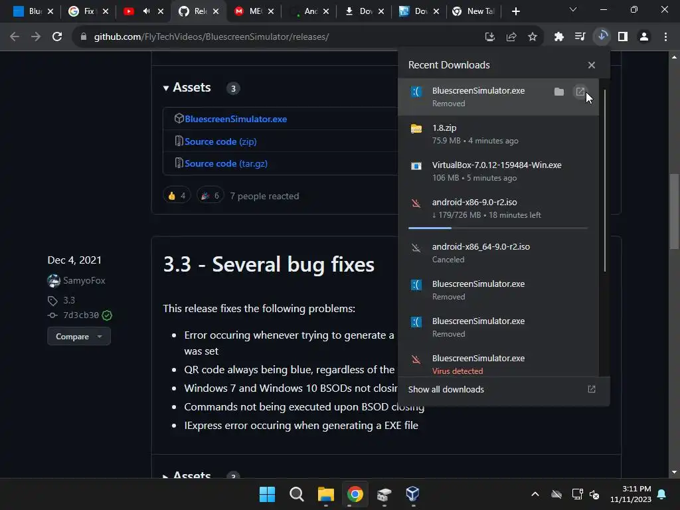This screenshot has width=680, height=510.
Task: Open File Explorer from the taskbar
Action: [x=325, y=494]
